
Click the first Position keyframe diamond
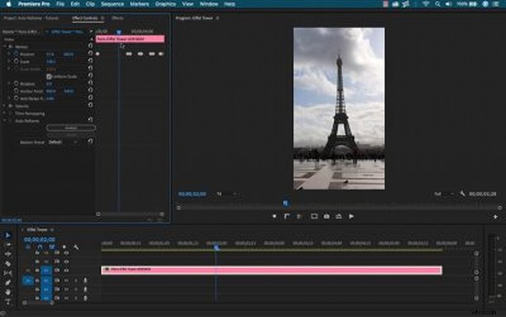tap(98, 54)
